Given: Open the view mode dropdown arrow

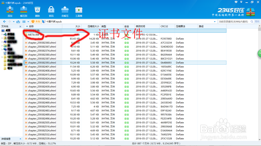Looking at the screenshot, I should point(28,22).
